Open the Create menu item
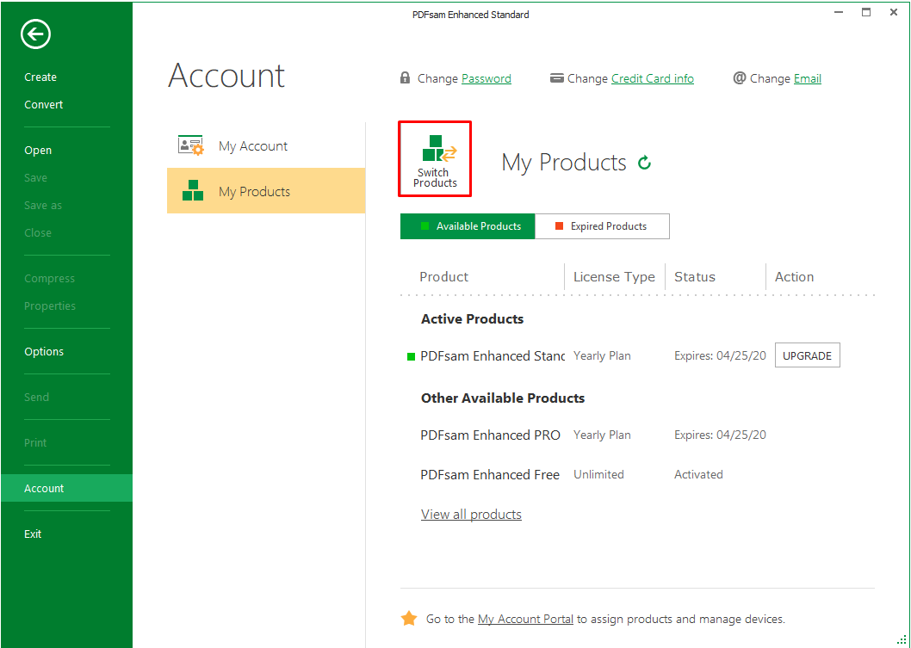Viewport: 911px width, 648px height. point(40,77)
